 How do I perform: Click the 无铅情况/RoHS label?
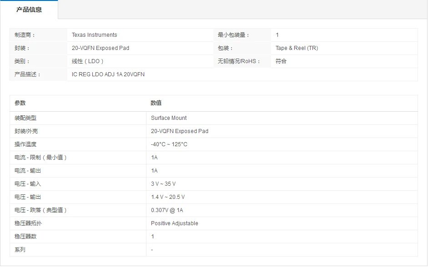(239, 61)
